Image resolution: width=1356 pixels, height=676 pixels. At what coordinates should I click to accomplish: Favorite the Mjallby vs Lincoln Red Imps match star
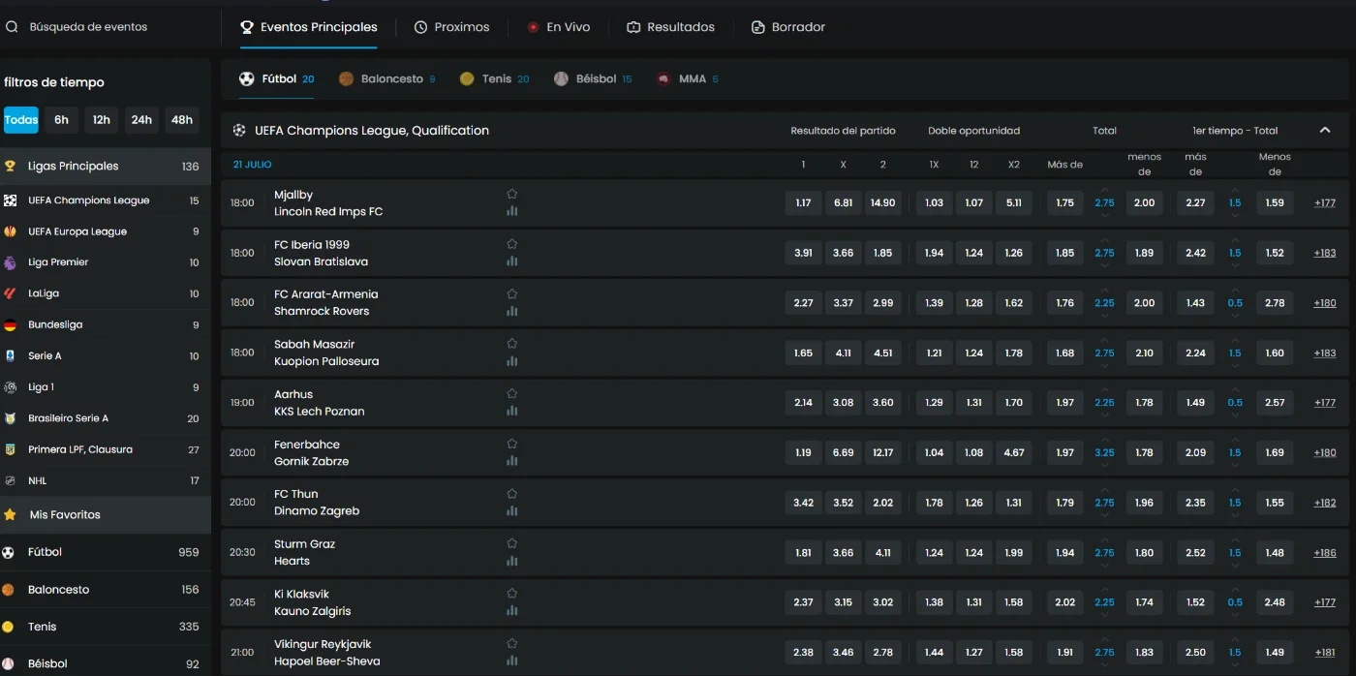[512, 194]
